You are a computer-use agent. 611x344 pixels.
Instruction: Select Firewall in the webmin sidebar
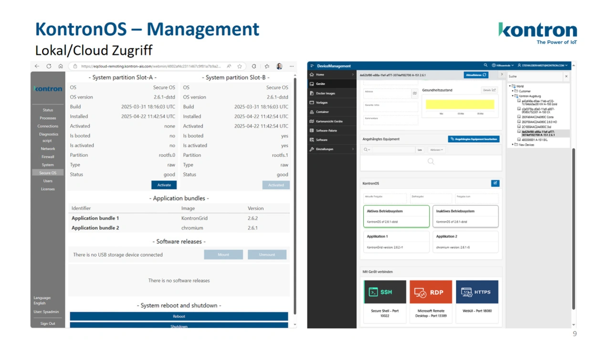point(48,156)
